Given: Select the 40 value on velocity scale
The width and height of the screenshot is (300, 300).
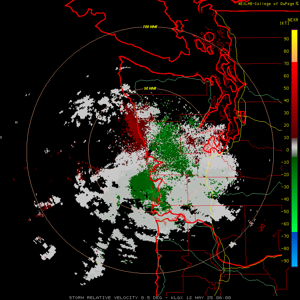Looking at the screenshot, I should click(286, 101).
